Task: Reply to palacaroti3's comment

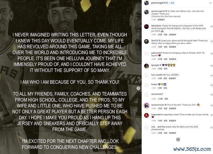Action: (166, 59)
